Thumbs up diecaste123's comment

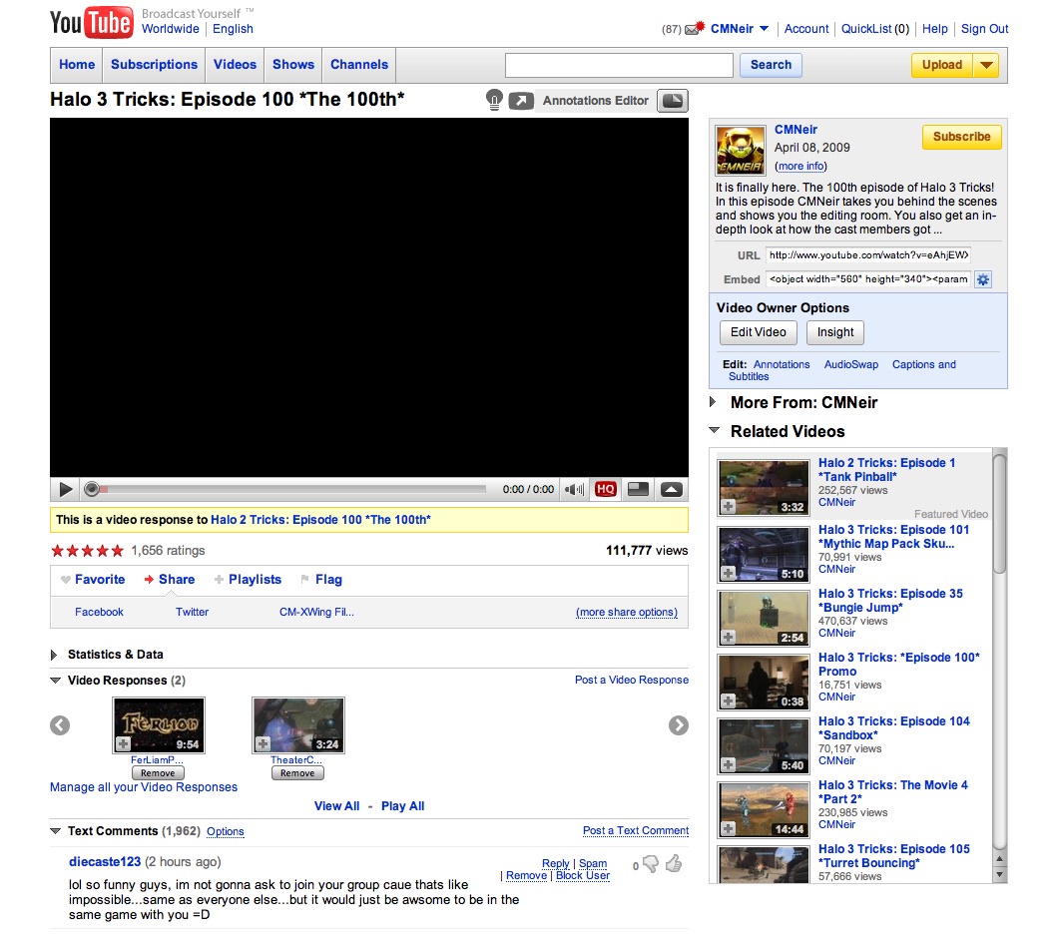[x=674, y=863]
